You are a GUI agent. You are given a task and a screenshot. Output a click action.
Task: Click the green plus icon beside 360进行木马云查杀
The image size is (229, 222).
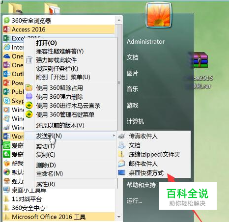[x=29, y=106]
